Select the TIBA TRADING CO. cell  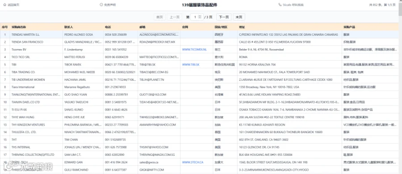pyautogui.click(x=36, y=72)
